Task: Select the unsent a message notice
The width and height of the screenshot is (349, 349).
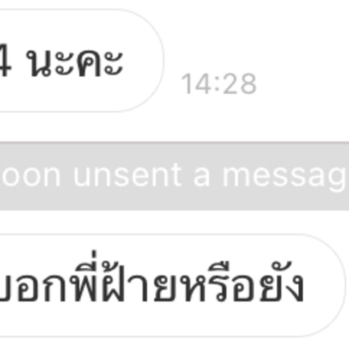Action: pyautogui.click(x=174, y=176)
